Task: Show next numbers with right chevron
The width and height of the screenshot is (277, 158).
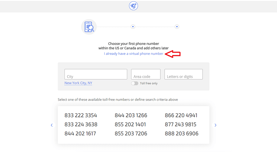Action: pos(215,125)
